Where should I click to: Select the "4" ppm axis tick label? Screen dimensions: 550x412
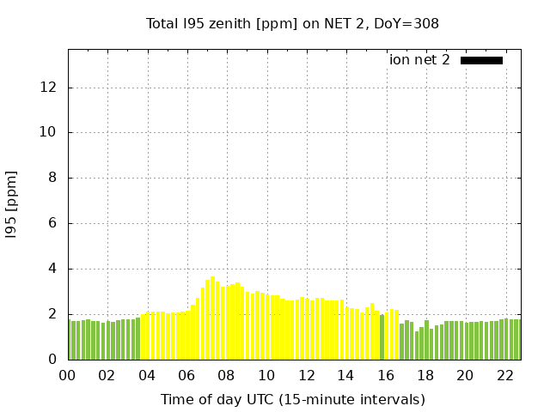52,269
